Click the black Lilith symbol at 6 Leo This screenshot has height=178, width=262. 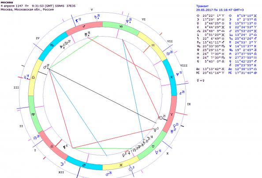(x=64, y=147)
